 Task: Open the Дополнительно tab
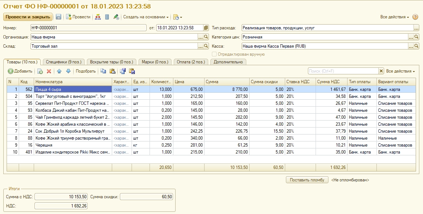tap(228, 62)
